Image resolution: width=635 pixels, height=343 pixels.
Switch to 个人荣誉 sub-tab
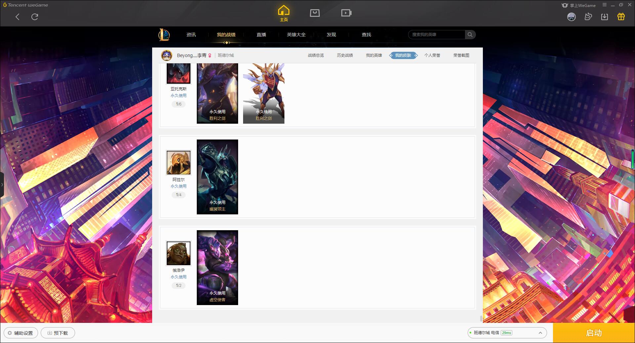pyautogui.click(x=432, y=55)
